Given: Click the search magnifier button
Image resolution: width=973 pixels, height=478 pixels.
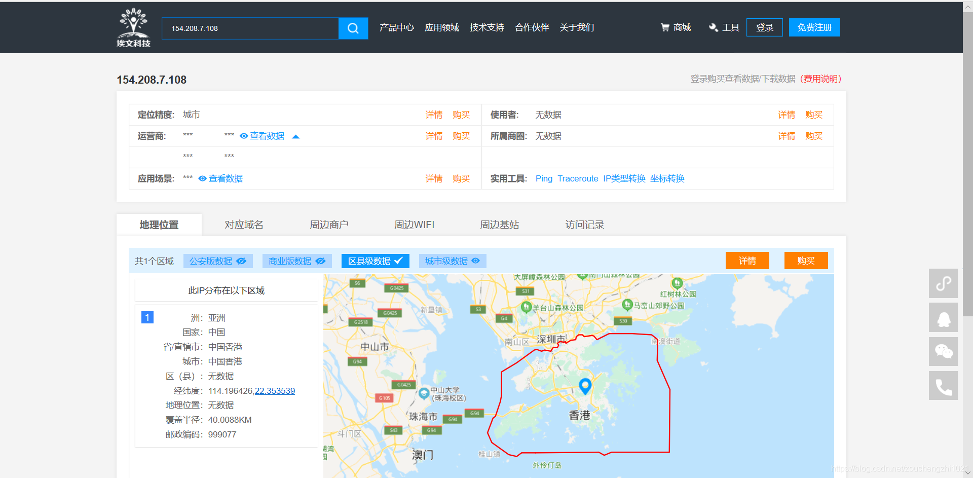Looking at the screenshot, I should coord(353,28).
